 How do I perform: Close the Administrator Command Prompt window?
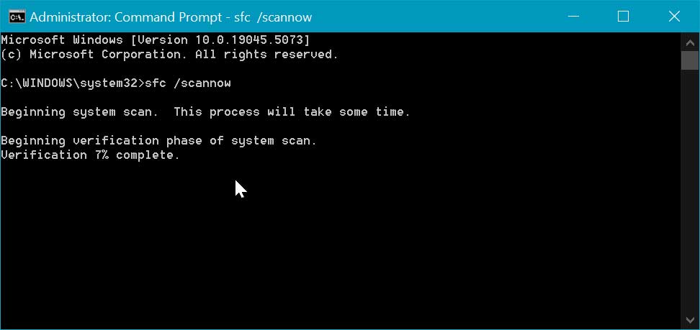click(x=674, y=17)
